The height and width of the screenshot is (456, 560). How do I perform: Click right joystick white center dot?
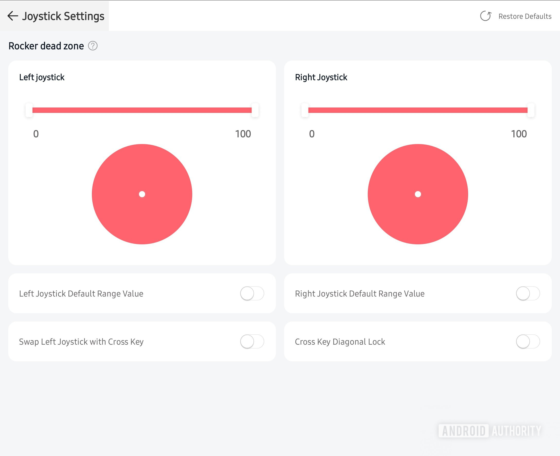pyautogui.click(x=418, y=194)
